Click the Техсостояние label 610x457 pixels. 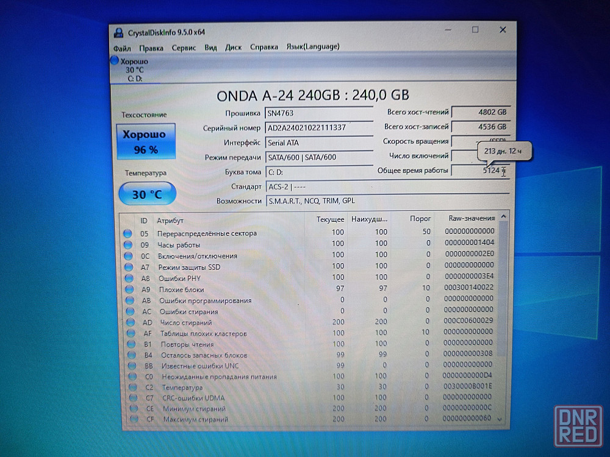(x=144, y=115)
